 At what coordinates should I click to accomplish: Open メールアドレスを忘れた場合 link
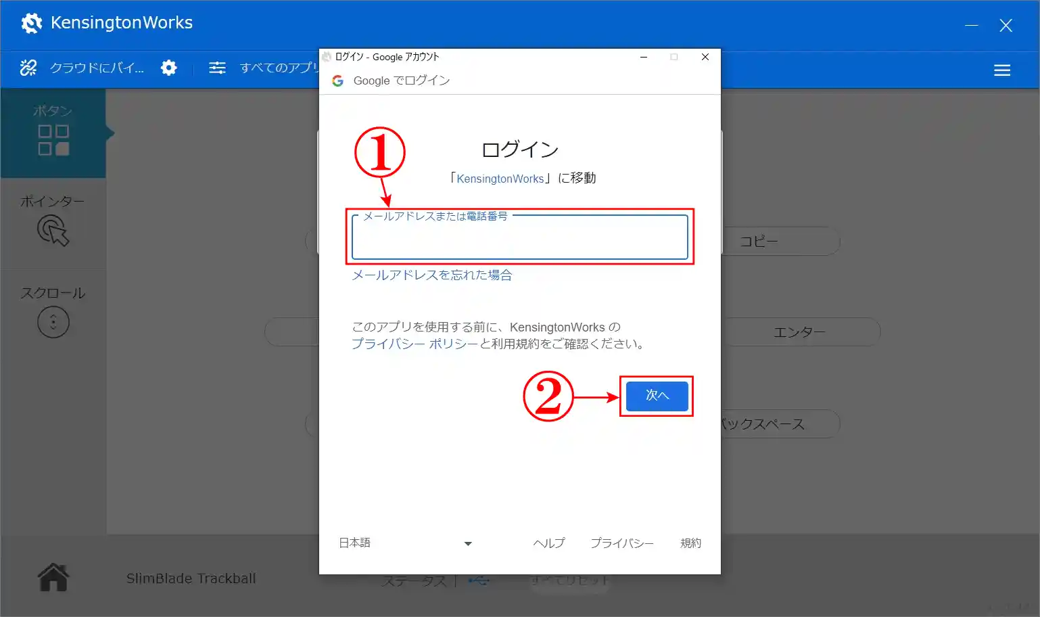pos(431,275)
